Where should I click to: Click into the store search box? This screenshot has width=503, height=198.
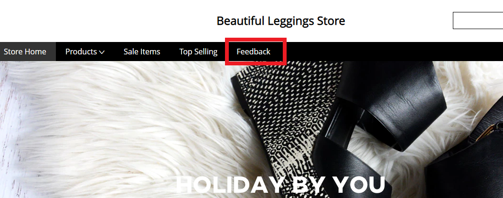click(478, 21)
